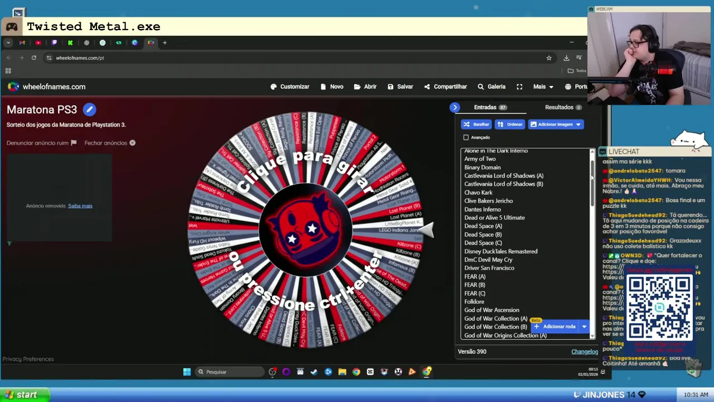714x402 pixels.
Task: Open the Saiba mais link
Action: point(80,206)
